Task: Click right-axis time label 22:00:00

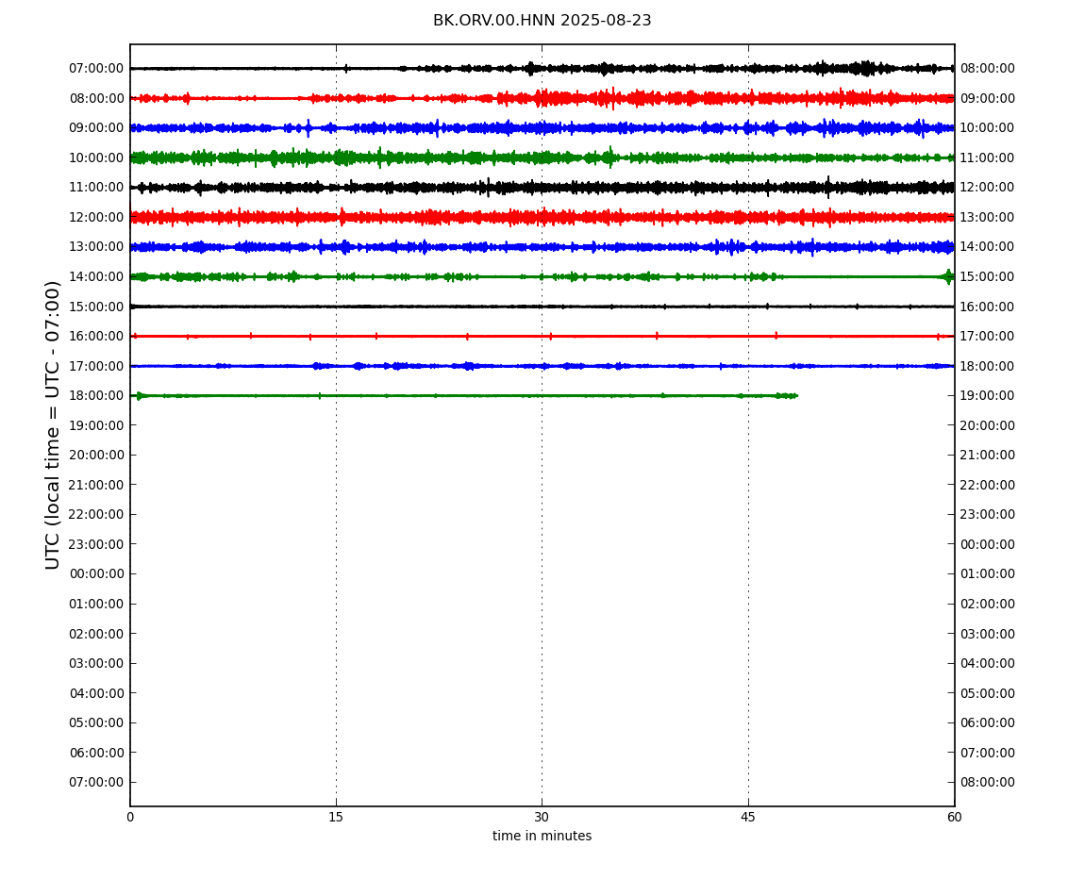Action: pyautogui.click(x=988, y=485)
